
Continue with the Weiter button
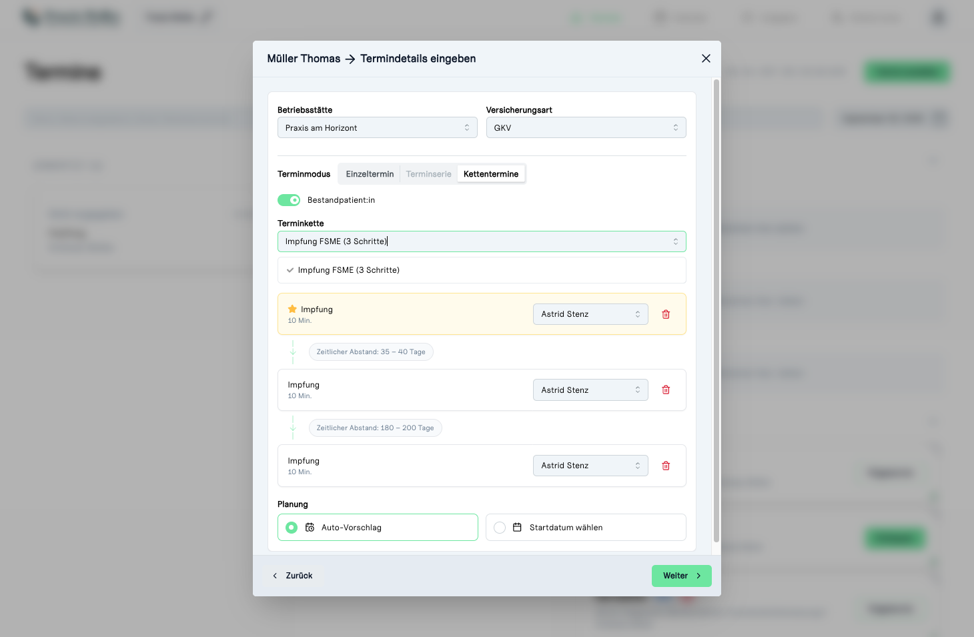(682, 576)
